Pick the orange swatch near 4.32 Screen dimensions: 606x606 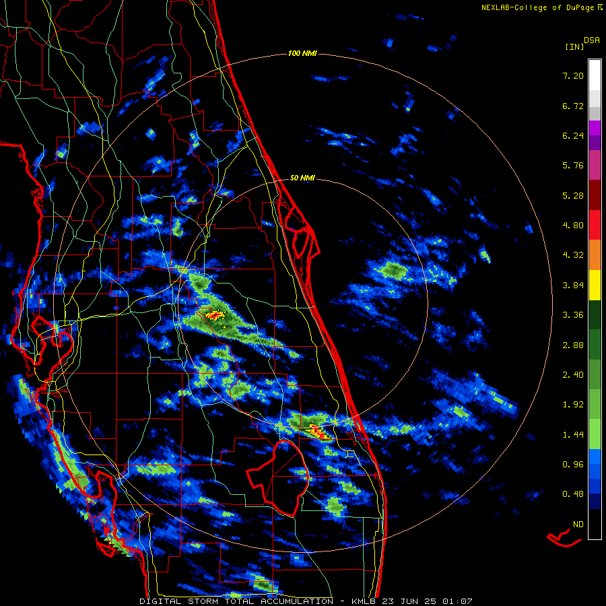595,255
